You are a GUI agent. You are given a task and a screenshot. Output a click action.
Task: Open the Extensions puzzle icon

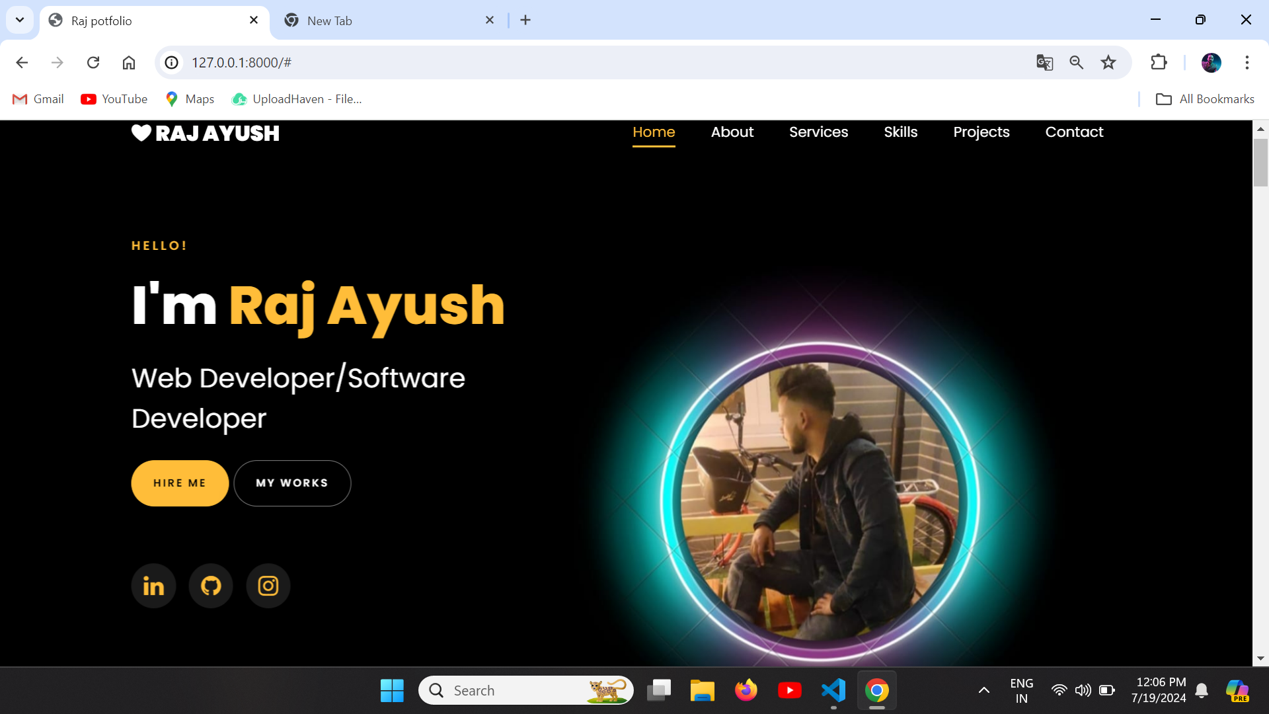(1159, 62)
